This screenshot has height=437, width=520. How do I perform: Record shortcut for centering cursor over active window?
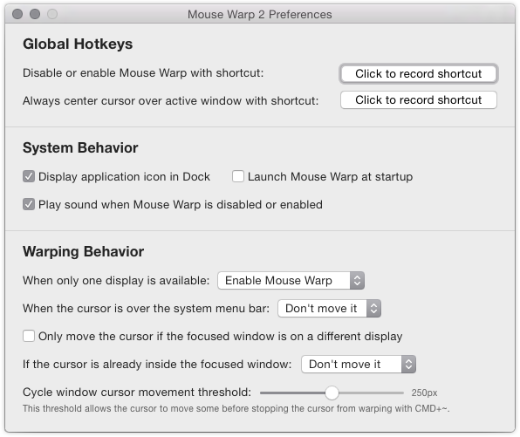(419, 99)
